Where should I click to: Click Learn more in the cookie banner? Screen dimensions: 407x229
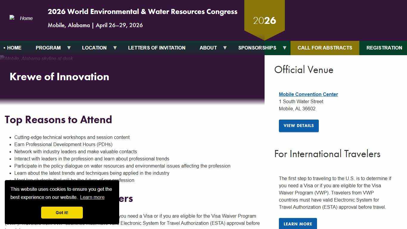coord(92,197)
